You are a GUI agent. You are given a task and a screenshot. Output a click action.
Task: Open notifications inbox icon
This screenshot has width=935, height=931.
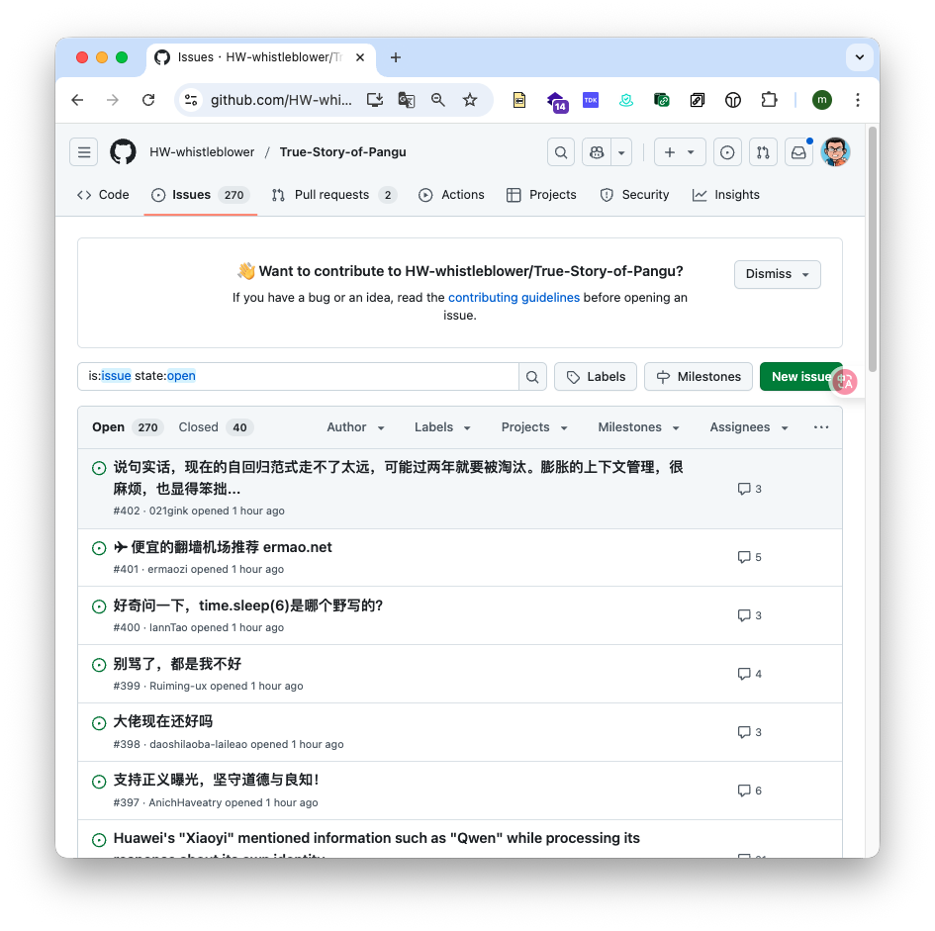(798, 152)
